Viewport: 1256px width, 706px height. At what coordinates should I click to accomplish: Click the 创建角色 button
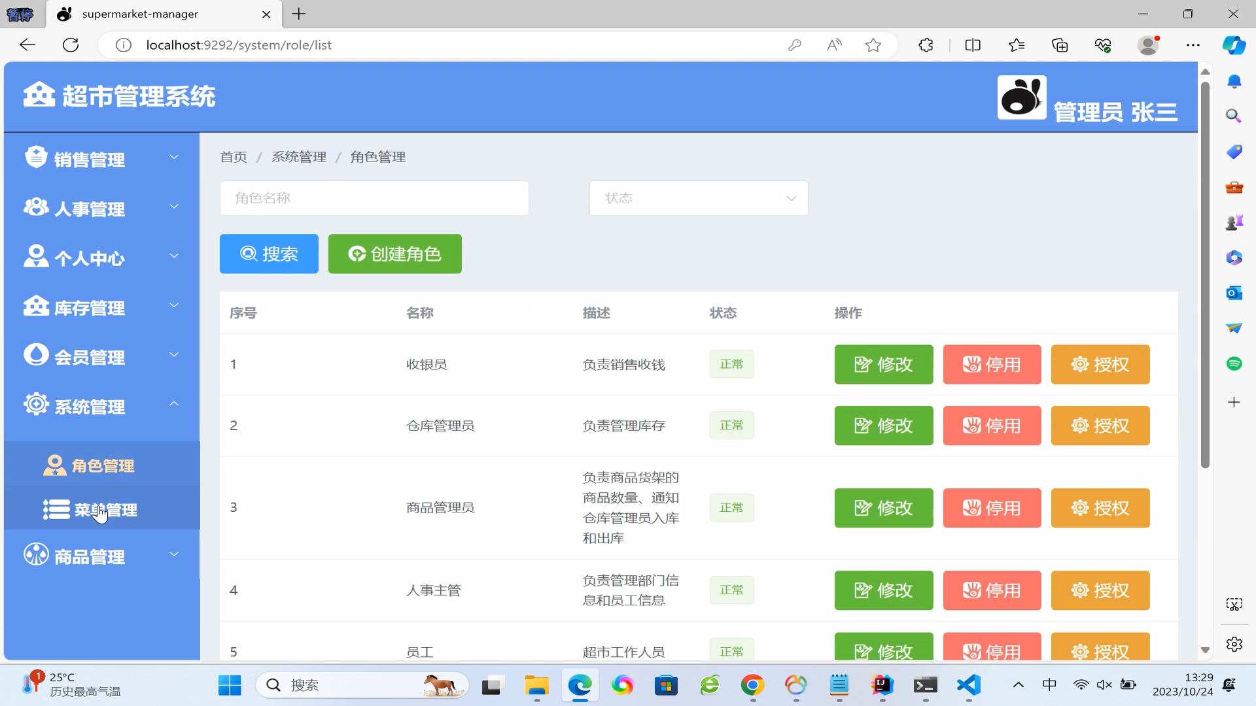click(394, 254)
